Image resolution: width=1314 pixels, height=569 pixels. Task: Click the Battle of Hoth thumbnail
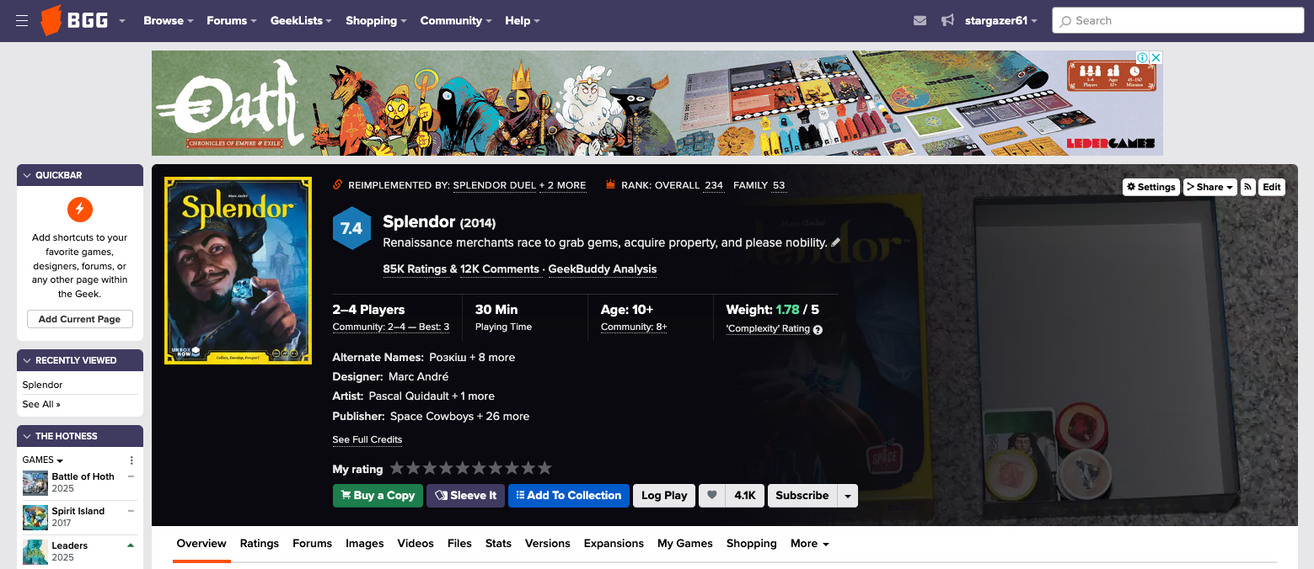coord(35,482)
